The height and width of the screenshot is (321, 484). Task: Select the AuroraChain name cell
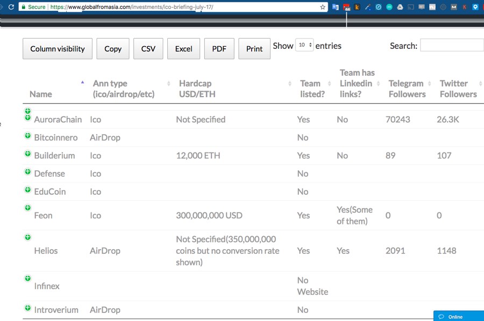58,120
